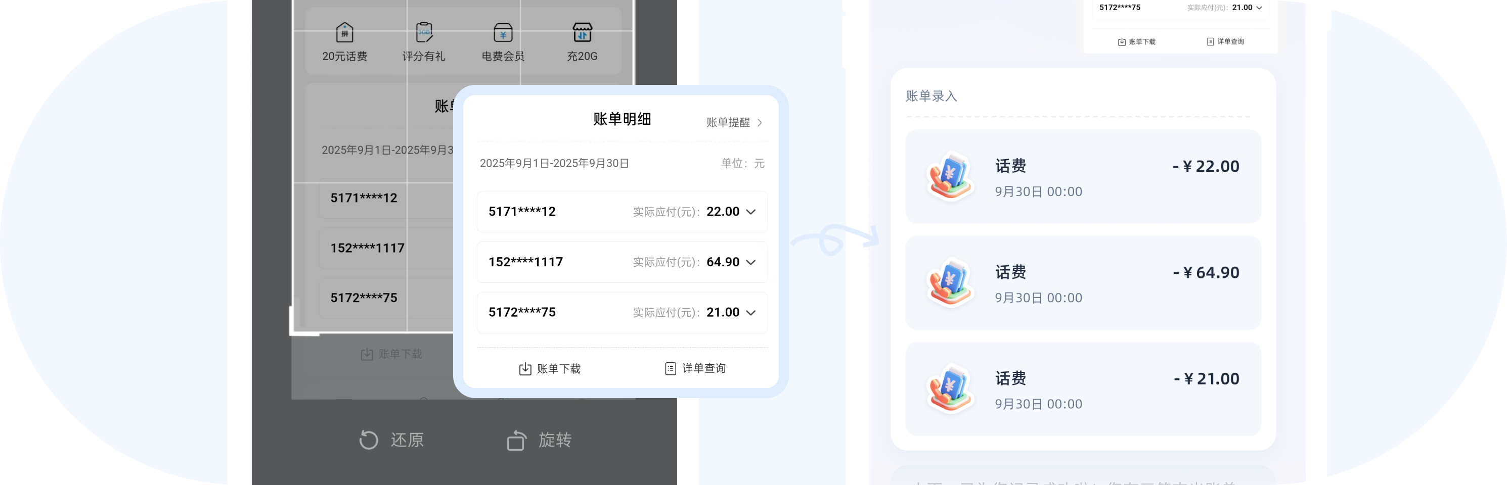Select the 话费 entry for ¥64.90
This screenshot has height=485, width=1507.
(1083, 283)
